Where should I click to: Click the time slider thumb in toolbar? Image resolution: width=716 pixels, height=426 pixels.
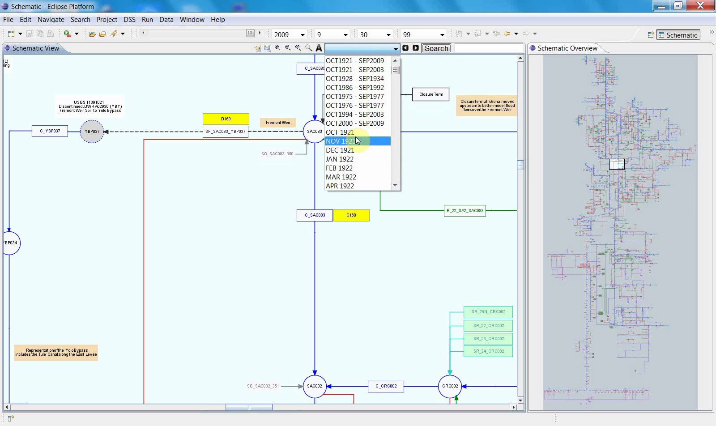[250, 33]
